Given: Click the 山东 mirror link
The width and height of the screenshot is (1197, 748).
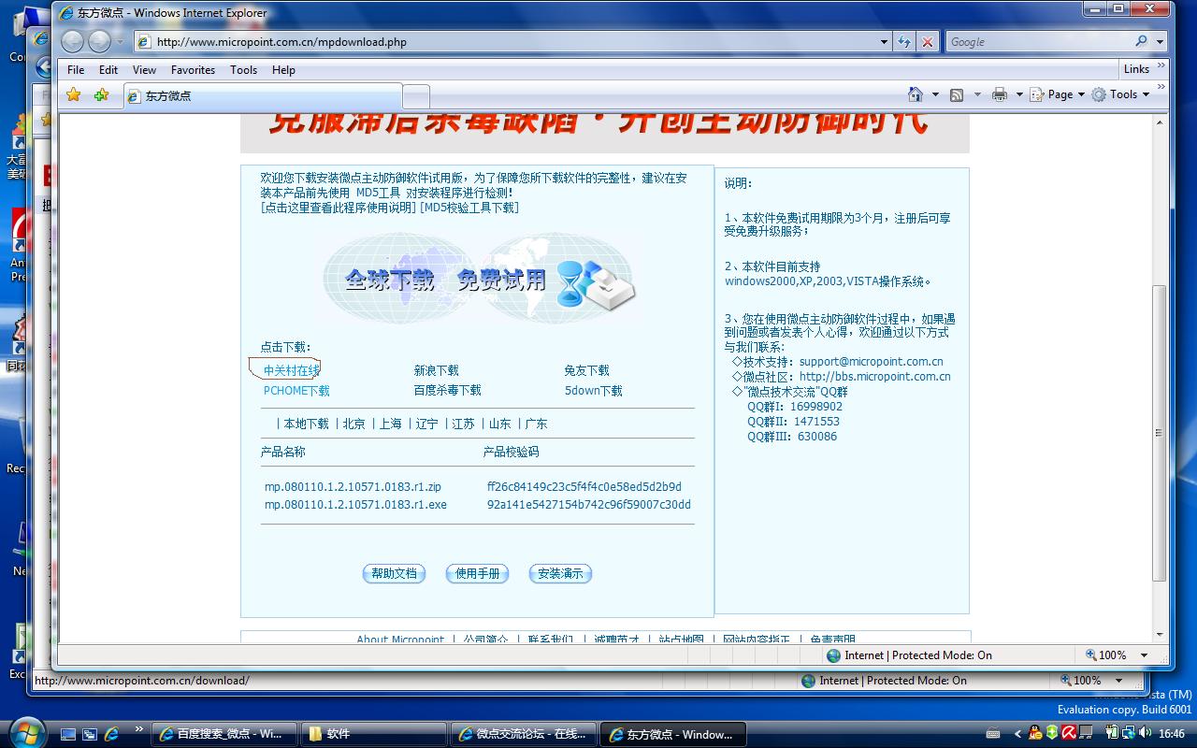Looking at the screenshot, I should (500, 424).
